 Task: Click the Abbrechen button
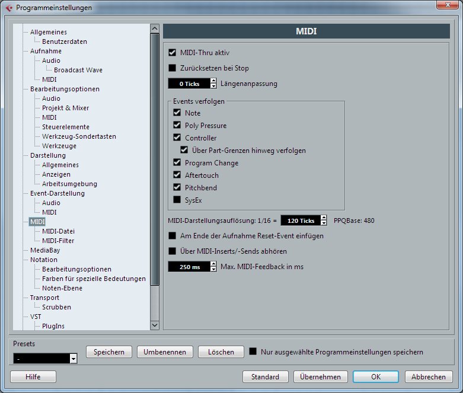429,377
